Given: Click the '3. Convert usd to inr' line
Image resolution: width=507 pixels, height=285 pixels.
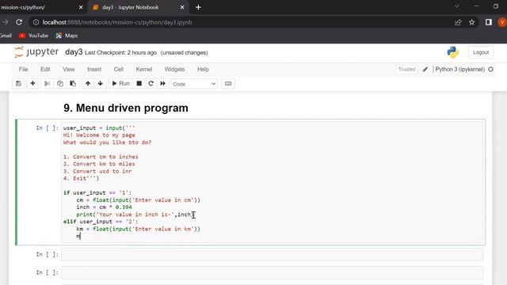Looking at the screenshot, I should (x=97, y=171).
